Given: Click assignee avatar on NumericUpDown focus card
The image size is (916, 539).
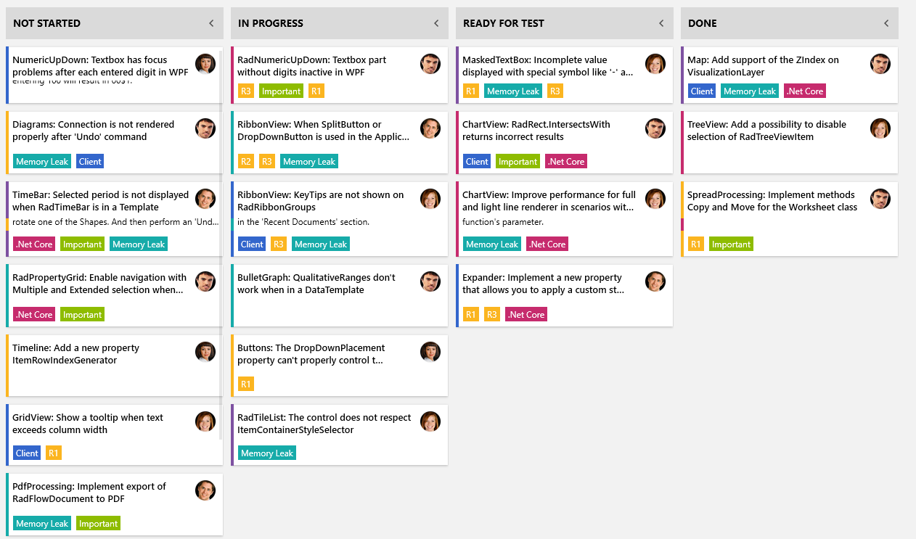Looking at the screenshot, I should tap(205, 64).
